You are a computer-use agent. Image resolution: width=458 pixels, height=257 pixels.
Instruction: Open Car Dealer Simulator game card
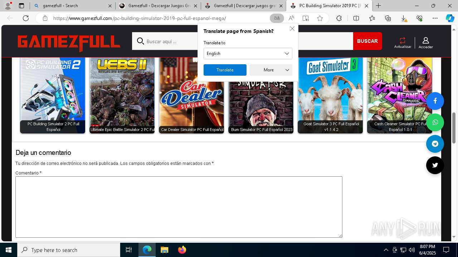(x=191, y=95)
